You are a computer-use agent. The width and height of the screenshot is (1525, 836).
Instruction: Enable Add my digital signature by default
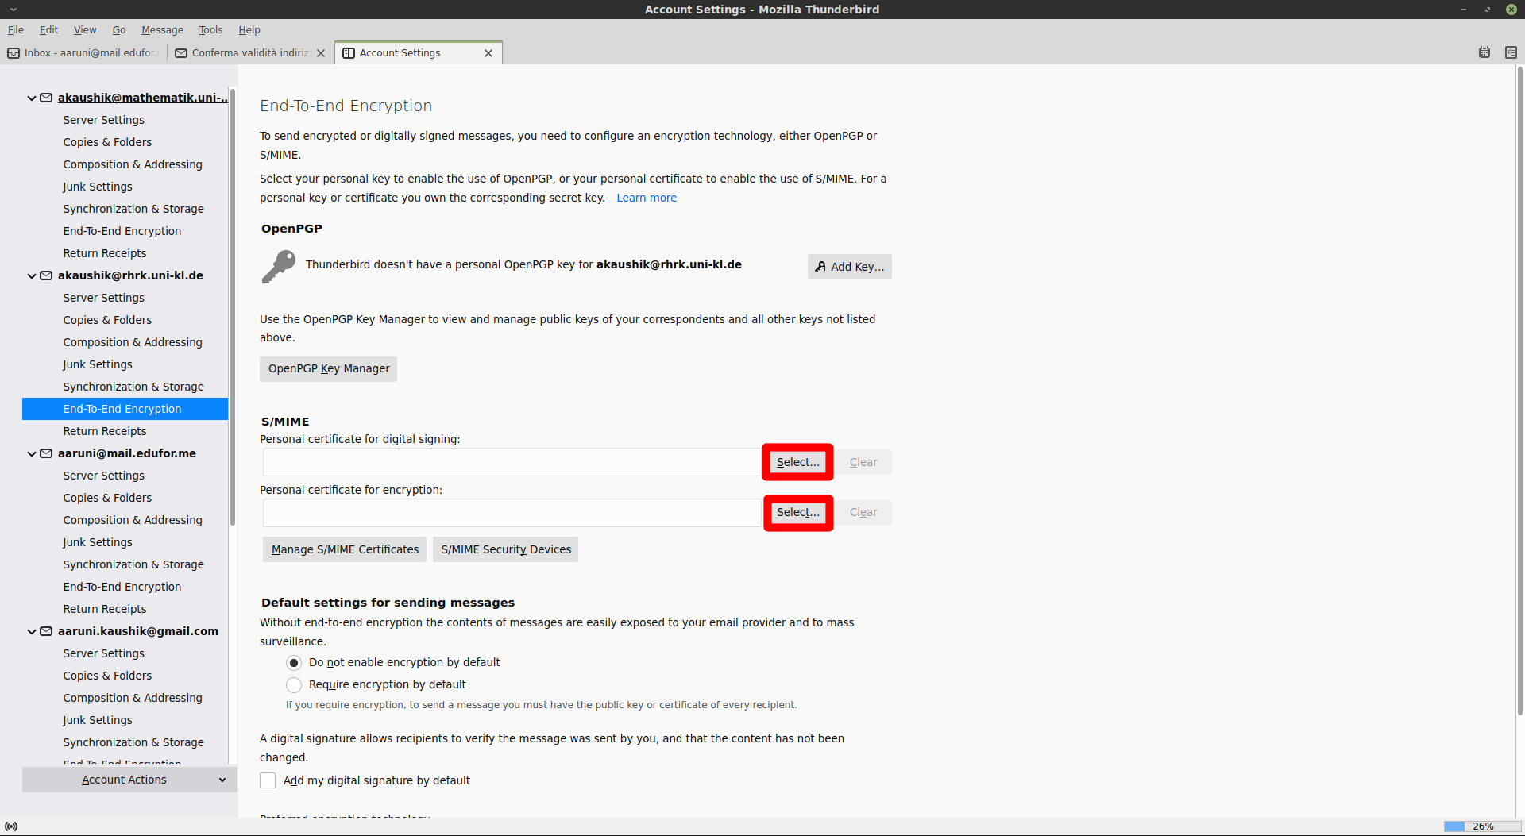268,781
